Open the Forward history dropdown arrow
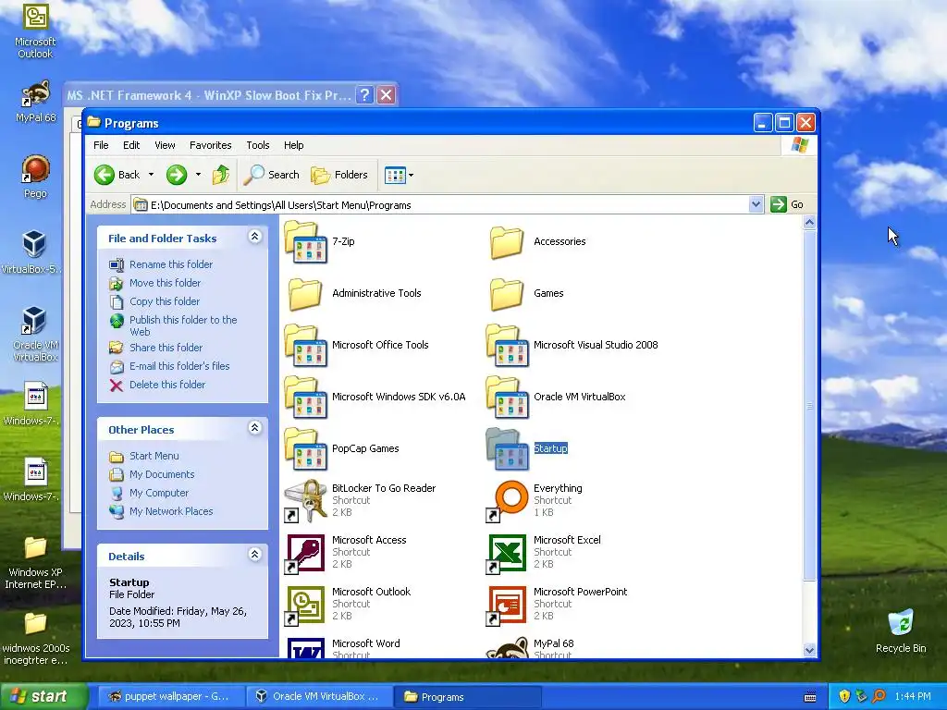 point(198,175)
